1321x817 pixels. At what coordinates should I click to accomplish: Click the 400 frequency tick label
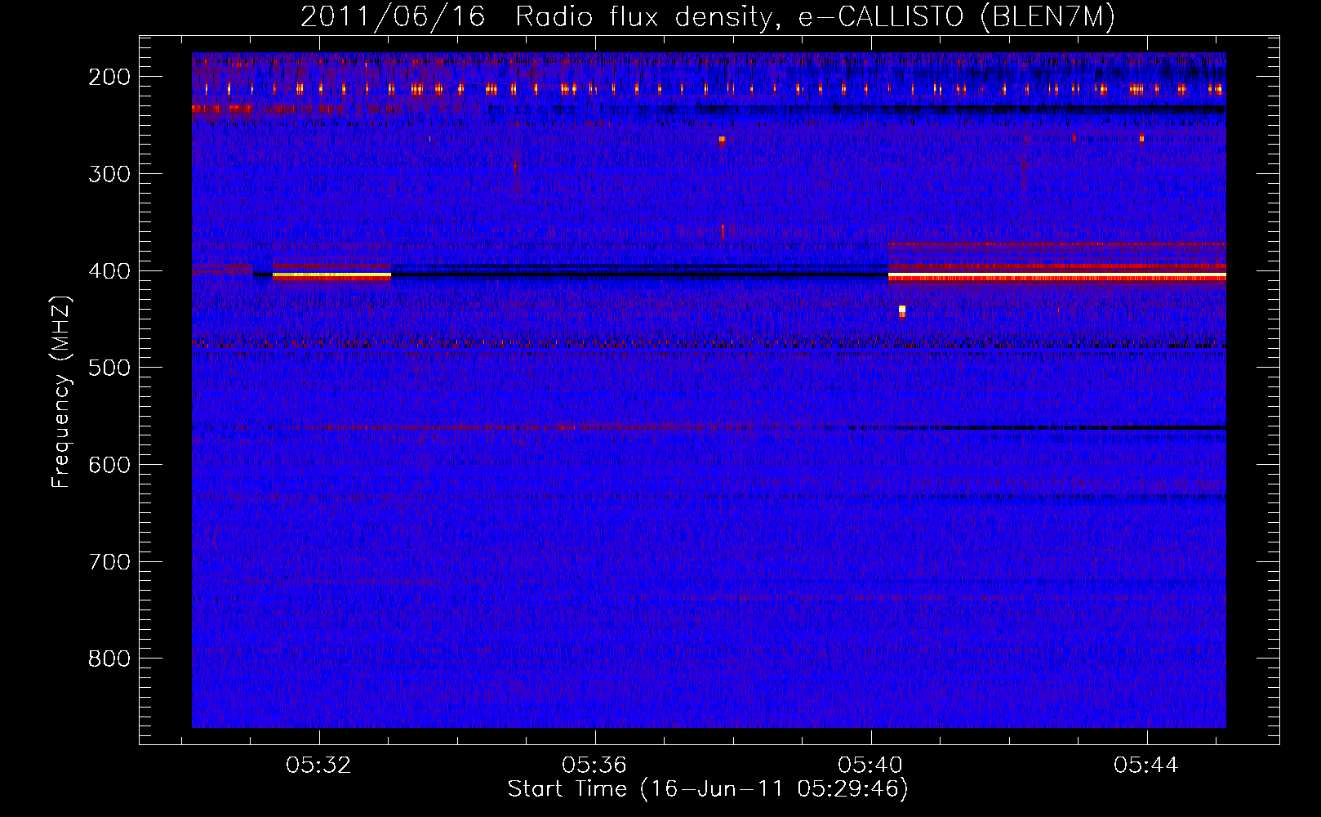click(109, 271)
